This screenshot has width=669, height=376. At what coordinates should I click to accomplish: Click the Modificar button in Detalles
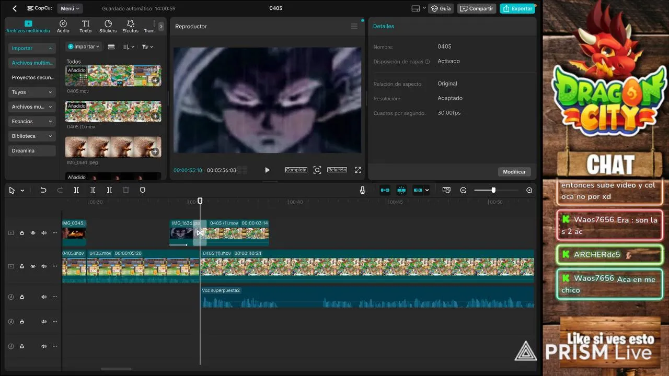[514, 172]
